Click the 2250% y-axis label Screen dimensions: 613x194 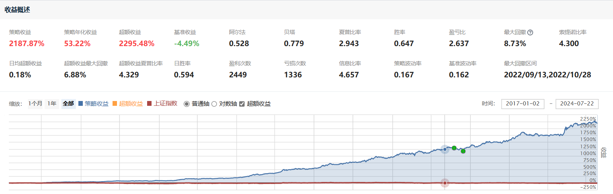pos(588,119)
